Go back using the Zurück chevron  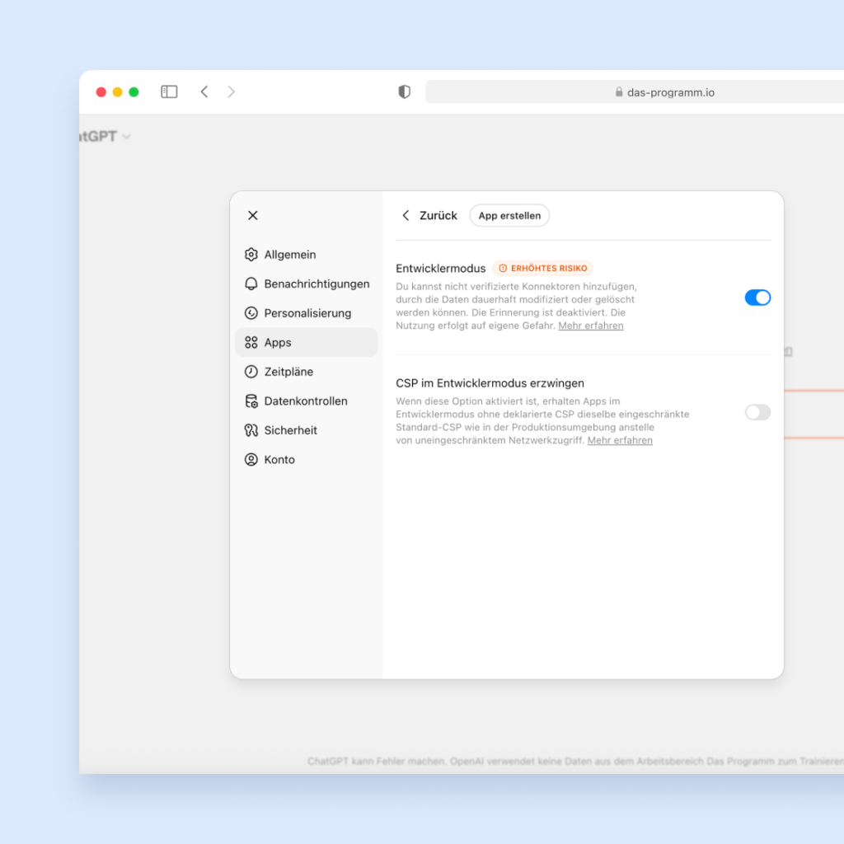click(x=406, y=216)
